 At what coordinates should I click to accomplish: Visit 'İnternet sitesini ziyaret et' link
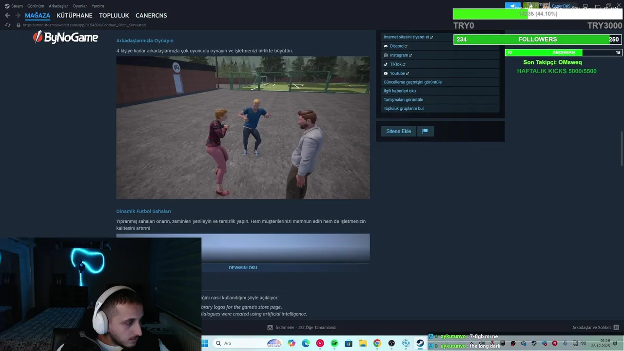(408, 37)
